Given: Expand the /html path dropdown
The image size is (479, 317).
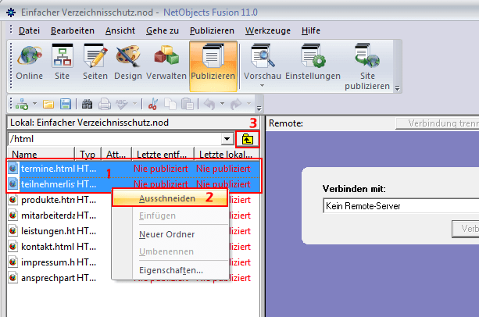Looking at the screenshot, I should coord(227,139).
